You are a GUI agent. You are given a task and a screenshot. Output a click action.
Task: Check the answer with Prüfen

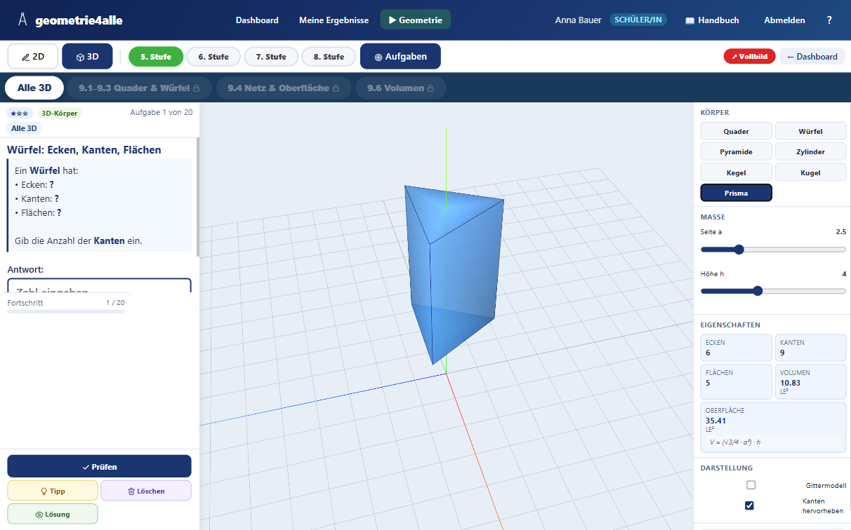pos(99,466)
